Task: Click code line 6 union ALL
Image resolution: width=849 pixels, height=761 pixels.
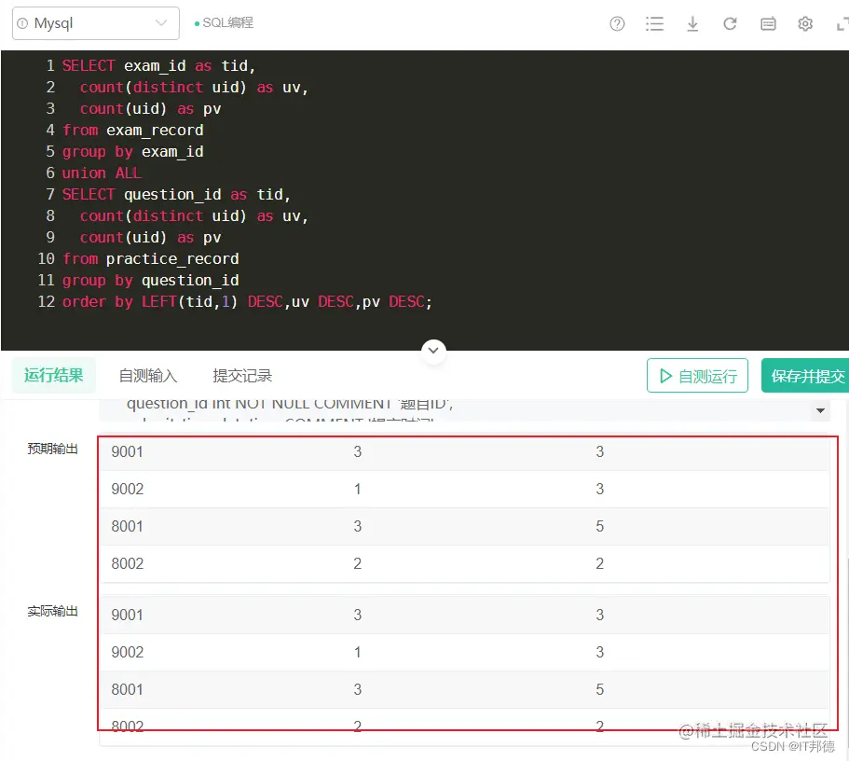Action: pos(102,173)
